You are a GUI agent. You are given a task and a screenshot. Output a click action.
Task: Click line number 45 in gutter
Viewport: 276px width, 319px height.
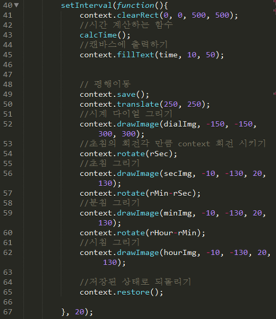8,55
